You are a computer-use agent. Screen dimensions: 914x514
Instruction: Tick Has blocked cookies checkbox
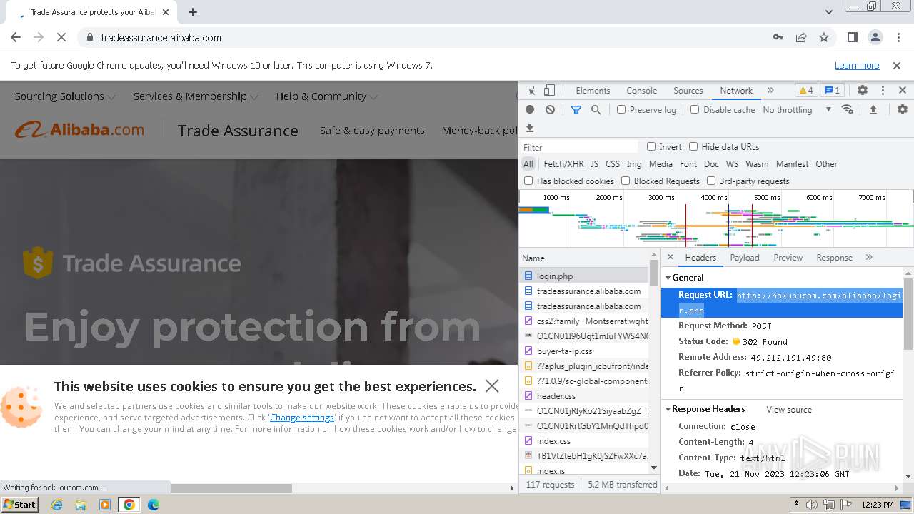[x=528, y=181]
